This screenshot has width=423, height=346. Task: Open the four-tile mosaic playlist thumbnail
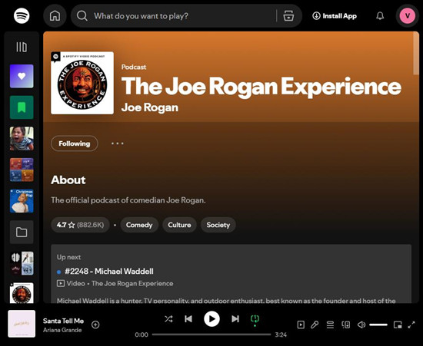pos(22,170)
